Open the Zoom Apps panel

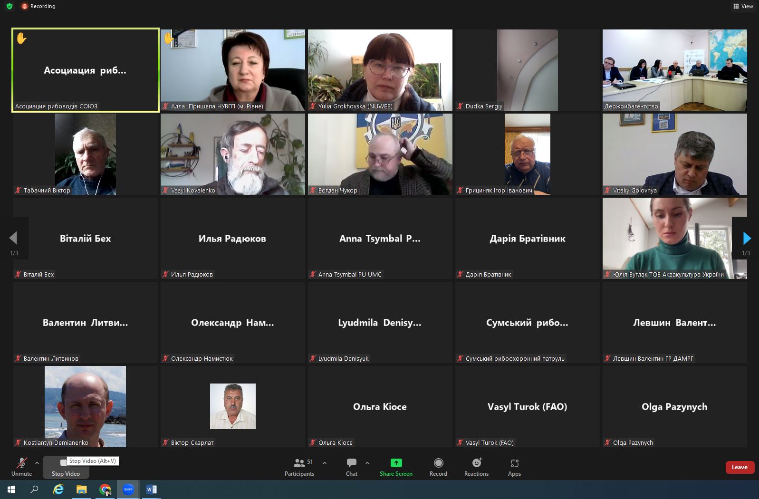(514, 466)
